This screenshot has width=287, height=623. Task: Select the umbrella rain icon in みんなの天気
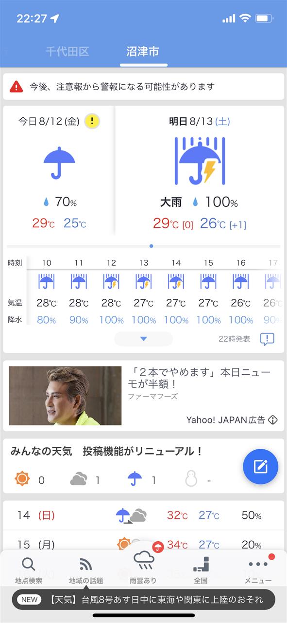135,479
